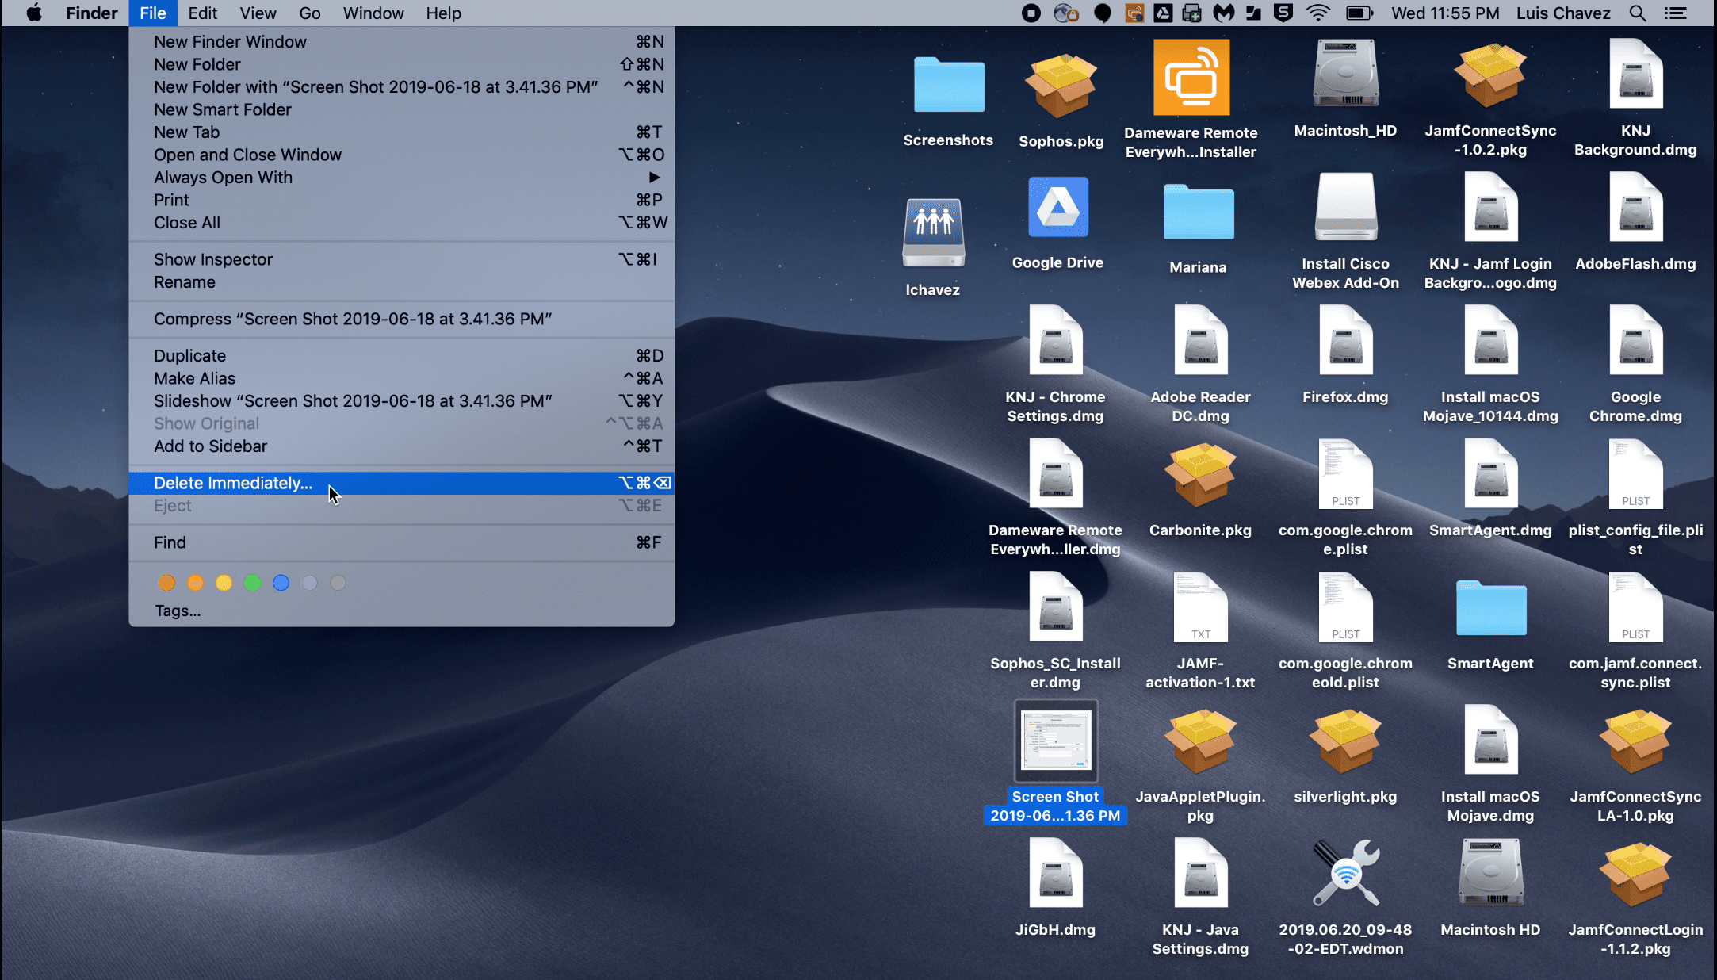Apply the blue tag color
This screenshot has width=1717, height=980.
point(281,583)
